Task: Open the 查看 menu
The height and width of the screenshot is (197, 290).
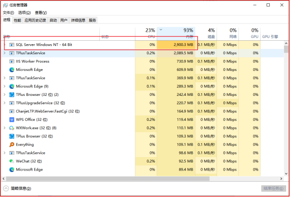Action: pos(41,12)
